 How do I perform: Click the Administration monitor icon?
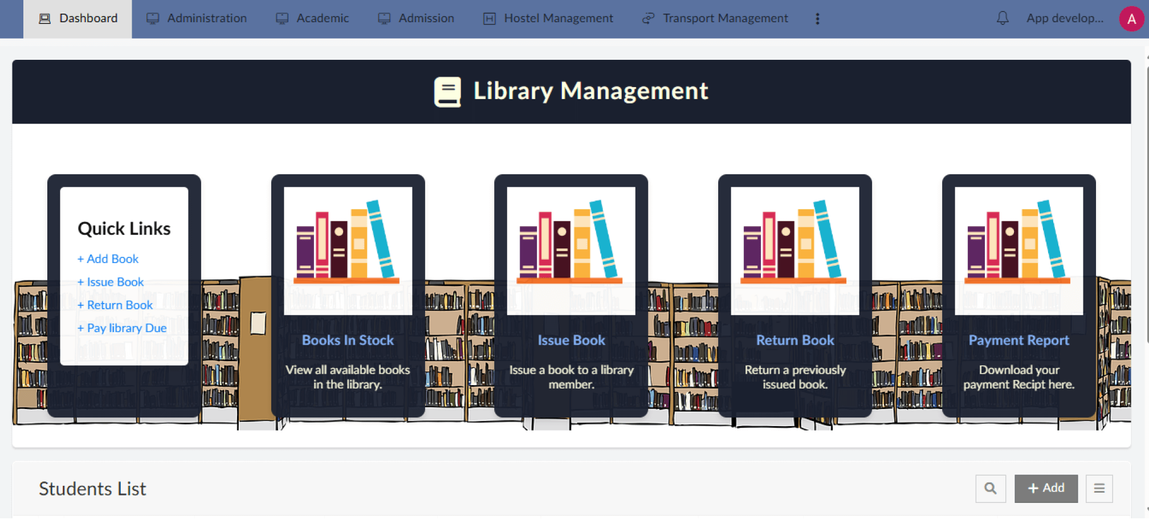point(152,18)
